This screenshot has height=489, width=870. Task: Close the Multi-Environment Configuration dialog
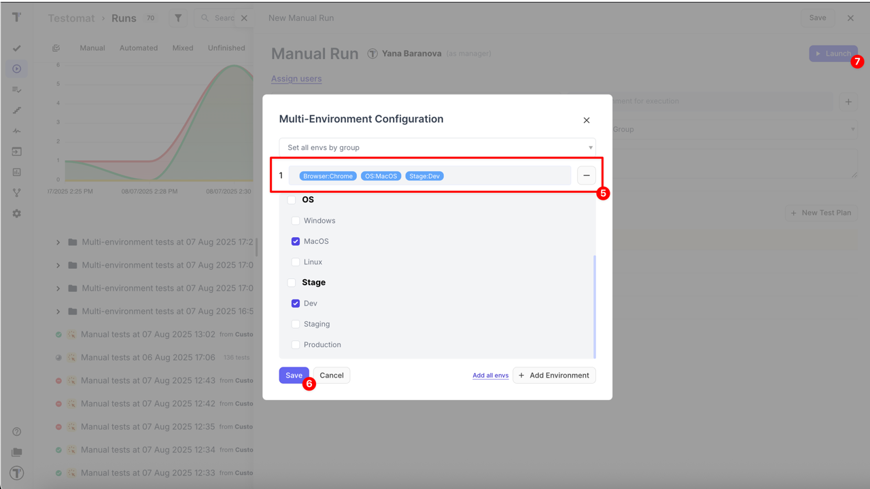[586, 120]
